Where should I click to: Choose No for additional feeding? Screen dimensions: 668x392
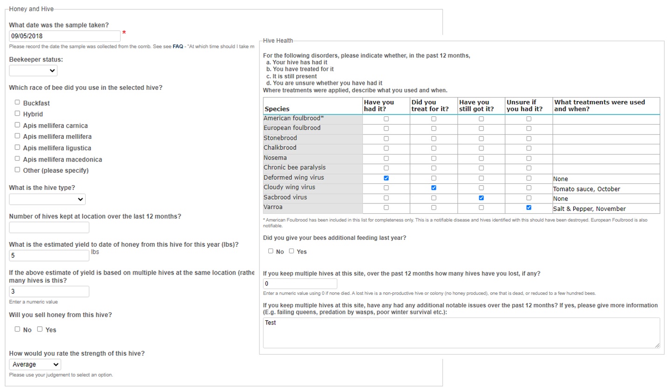tap(271, 251)
